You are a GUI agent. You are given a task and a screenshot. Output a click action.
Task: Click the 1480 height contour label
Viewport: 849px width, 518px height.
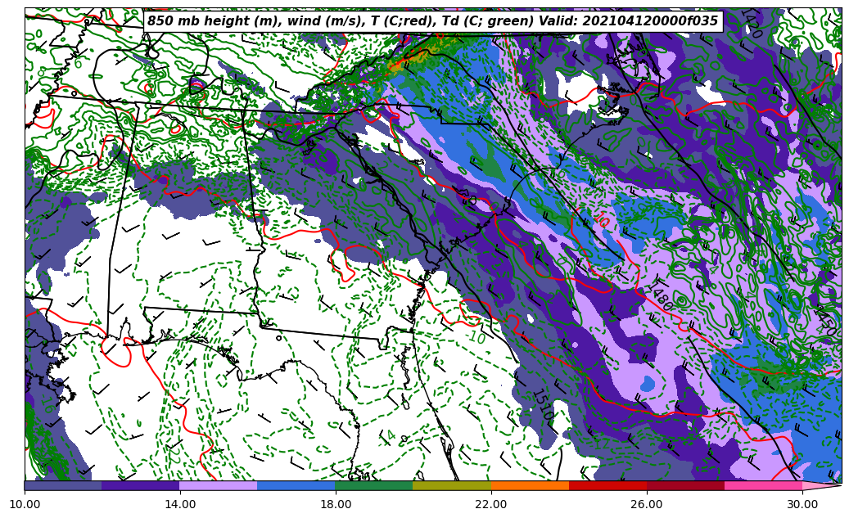(660, 298)
